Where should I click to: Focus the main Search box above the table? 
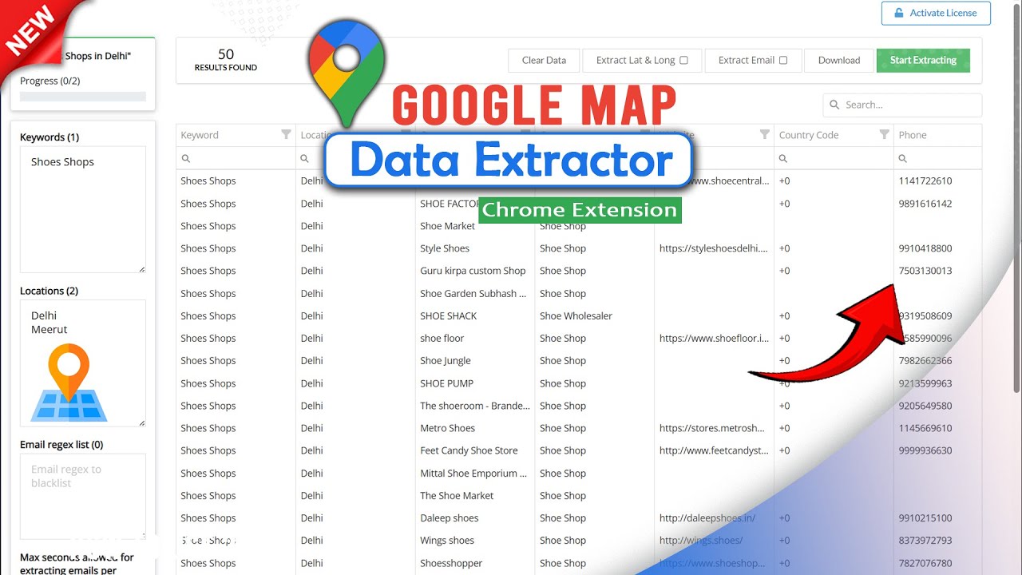click(x=902, y=105)
